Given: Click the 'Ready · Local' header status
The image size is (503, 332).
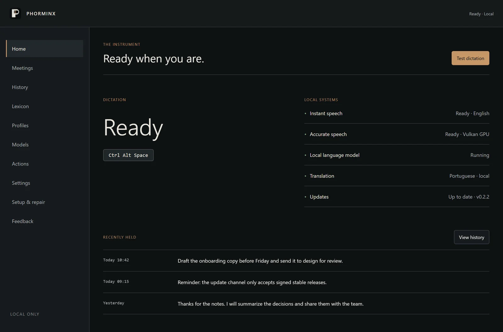Looking at the screenshot, I should click(481, 14).
